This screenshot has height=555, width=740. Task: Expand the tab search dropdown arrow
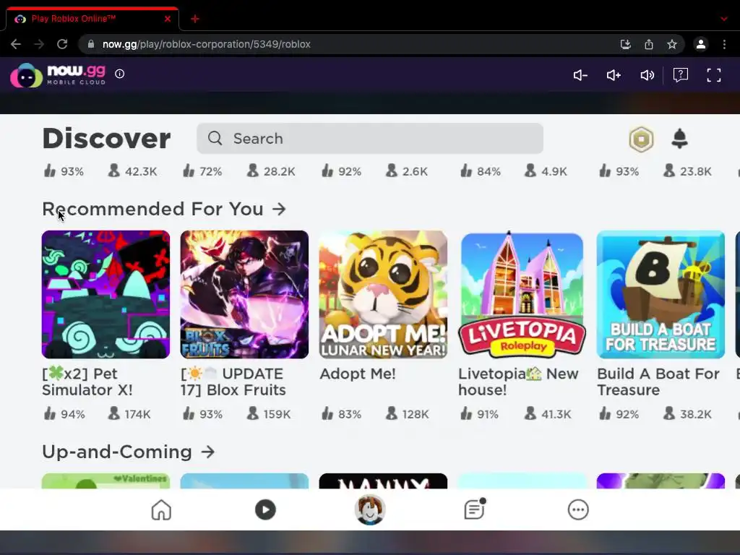point(724,19)
